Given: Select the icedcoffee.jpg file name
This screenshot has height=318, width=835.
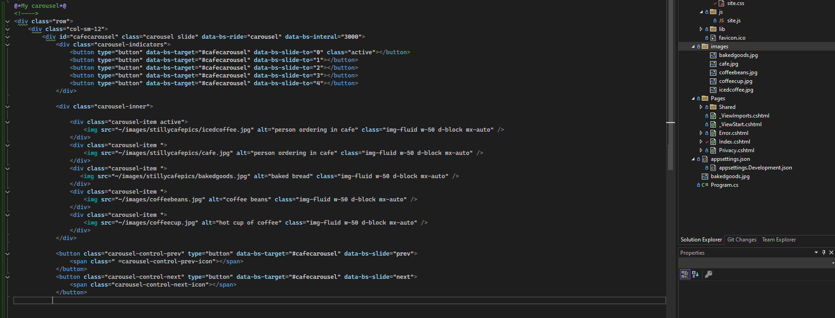Looking at the screenshot, I should pos(736,90).
